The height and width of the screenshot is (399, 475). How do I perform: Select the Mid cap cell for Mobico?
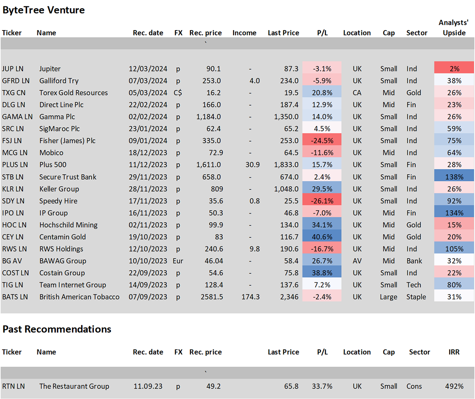point(388,152)
